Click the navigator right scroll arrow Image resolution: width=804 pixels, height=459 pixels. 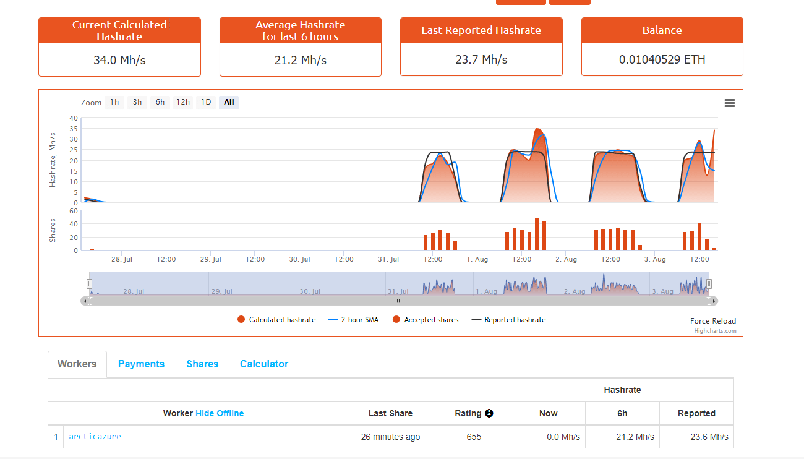[714, 301]
